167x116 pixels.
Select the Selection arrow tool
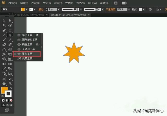click(4, 21)
